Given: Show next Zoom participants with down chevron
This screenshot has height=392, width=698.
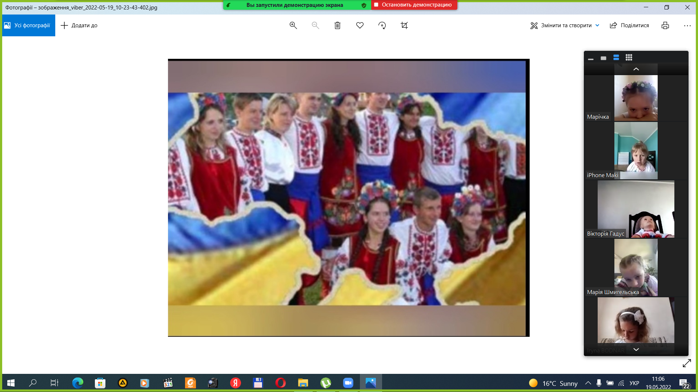Looking at the screenshot, I should 636,349.
